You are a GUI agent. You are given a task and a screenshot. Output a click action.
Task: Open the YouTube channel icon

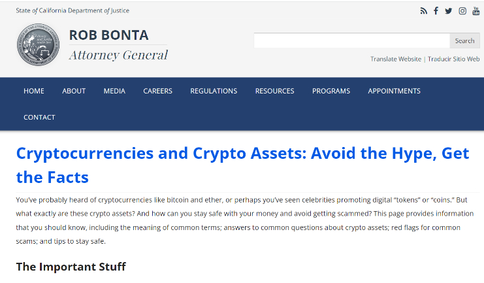476,11
